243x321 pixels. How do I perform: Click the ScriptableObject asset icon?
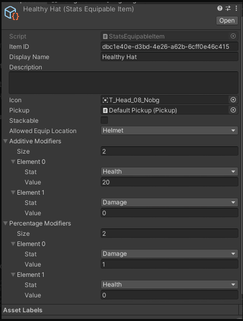tap(12, 13)
